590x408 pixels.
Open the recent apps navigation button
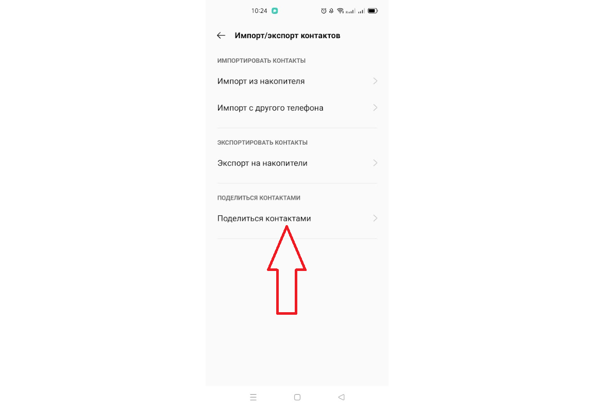253,397
